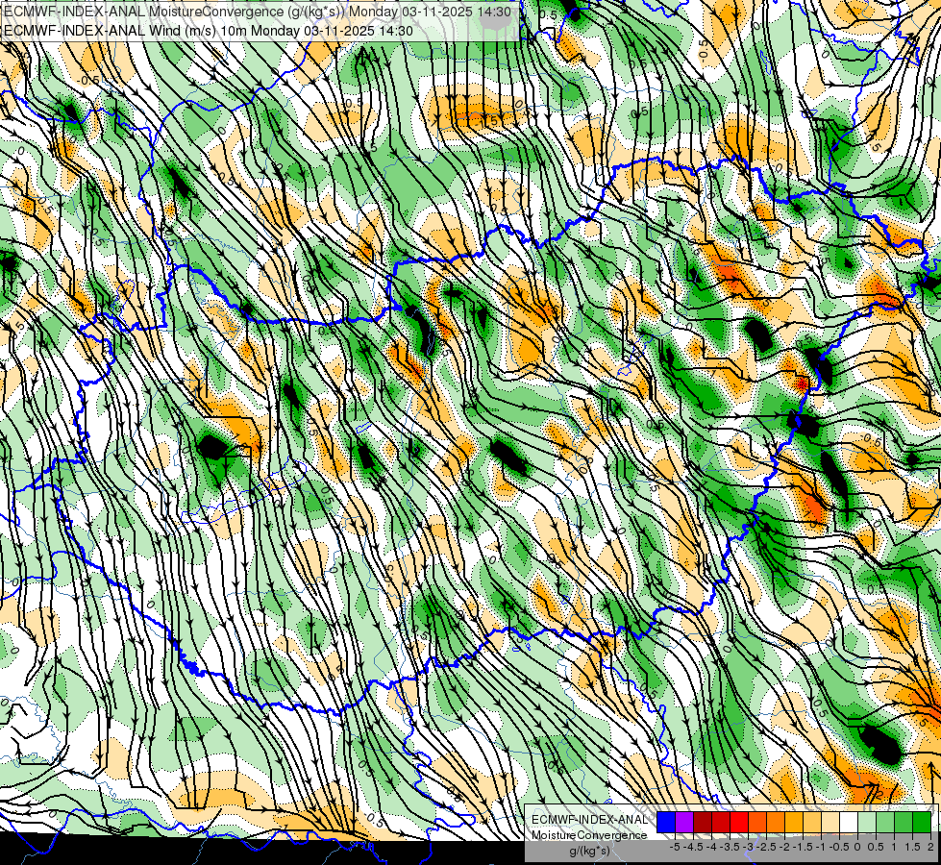Click the legend tick value -3.5
Screen dimensions: 941x865
pyautogui.click(x=731, y=847)
